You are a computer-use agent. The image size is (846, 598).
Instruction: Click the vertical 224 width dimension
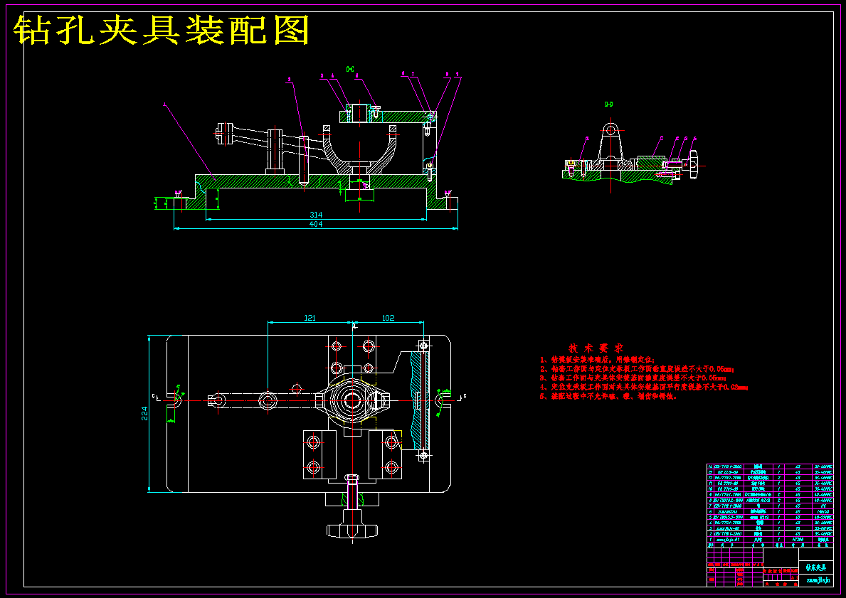pyautogui.click(x=144, y=414)
